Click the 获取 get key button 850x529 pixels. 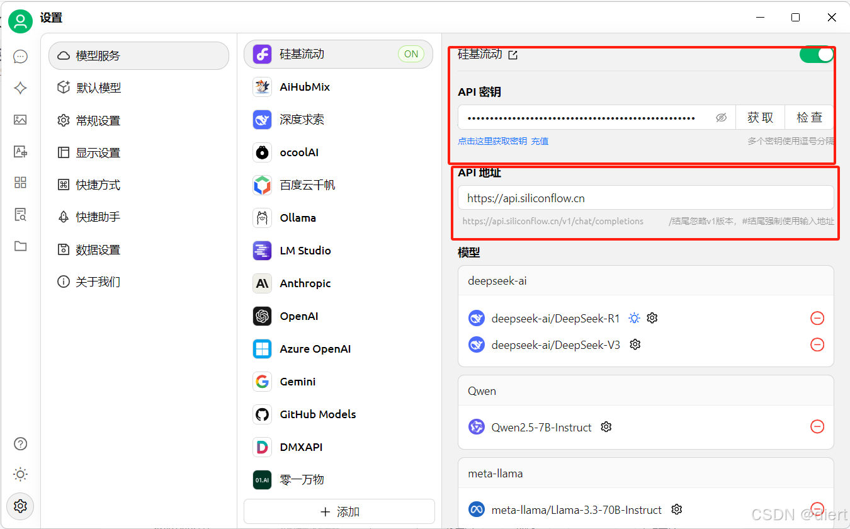coord(760,118)
